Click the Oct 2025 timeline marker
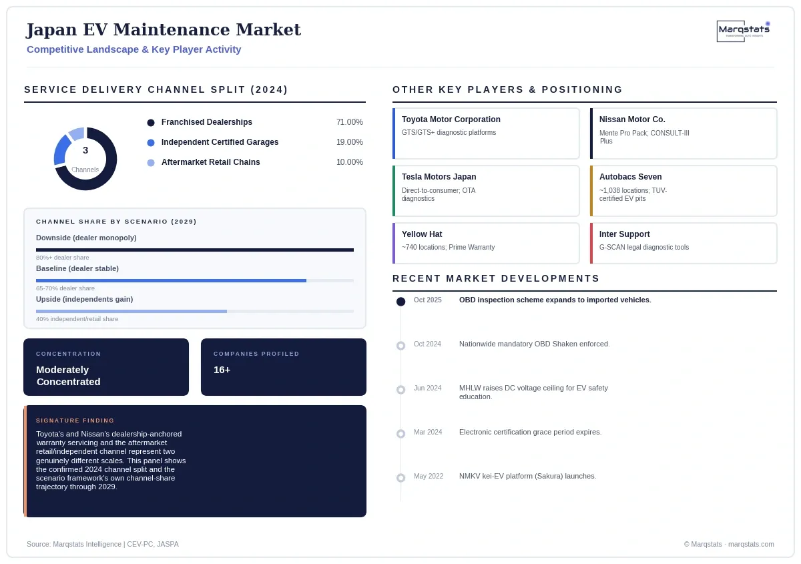The height and width of the screenshot is (564, 801). (x=400, y=302)
